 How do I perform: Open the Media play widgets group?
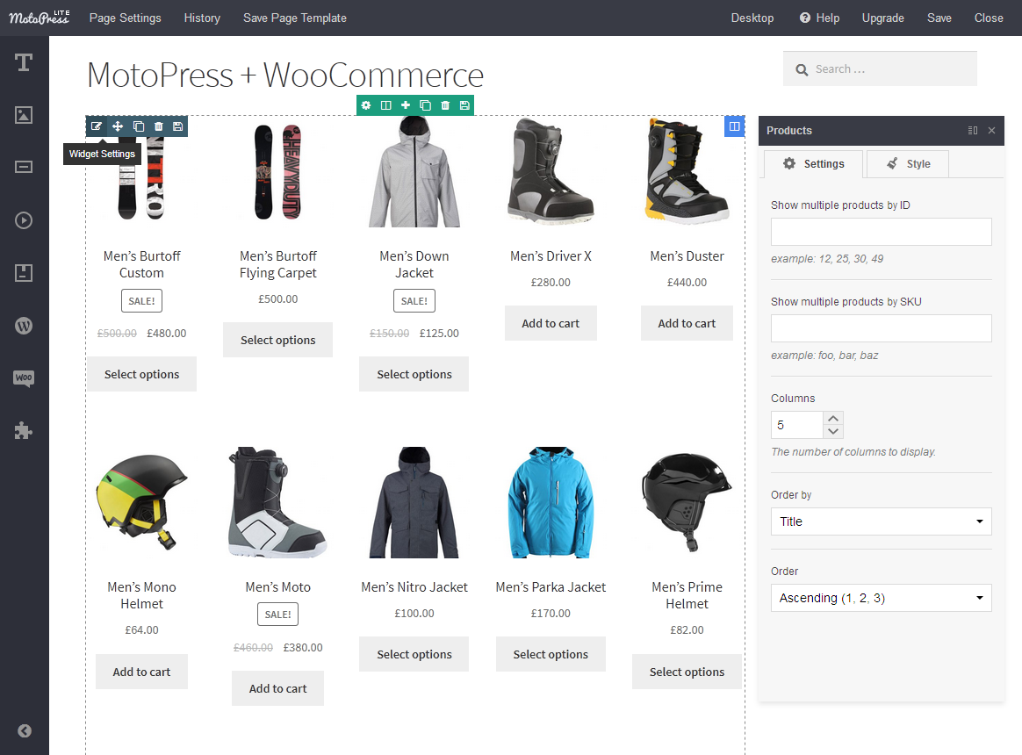[24, 220]
